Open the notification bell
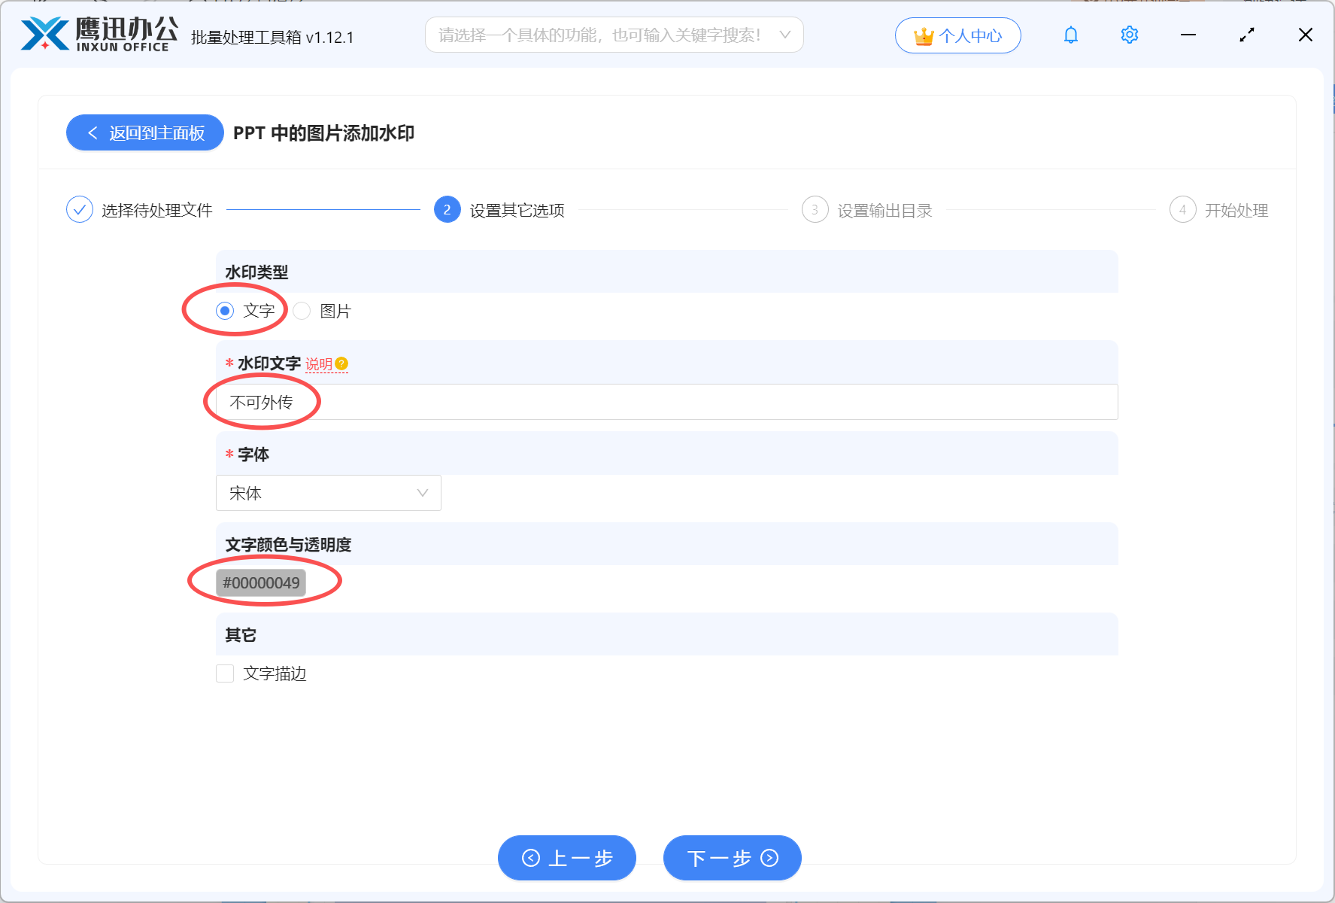Viewport: 1335px width, 903px height. click(x=1070, y=35)
